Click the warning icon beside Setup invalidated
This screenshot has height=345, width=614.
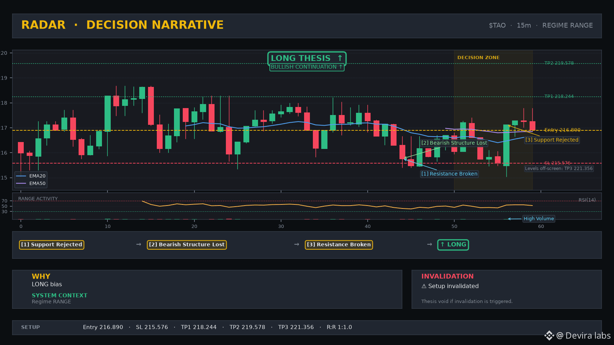[424, 286]
